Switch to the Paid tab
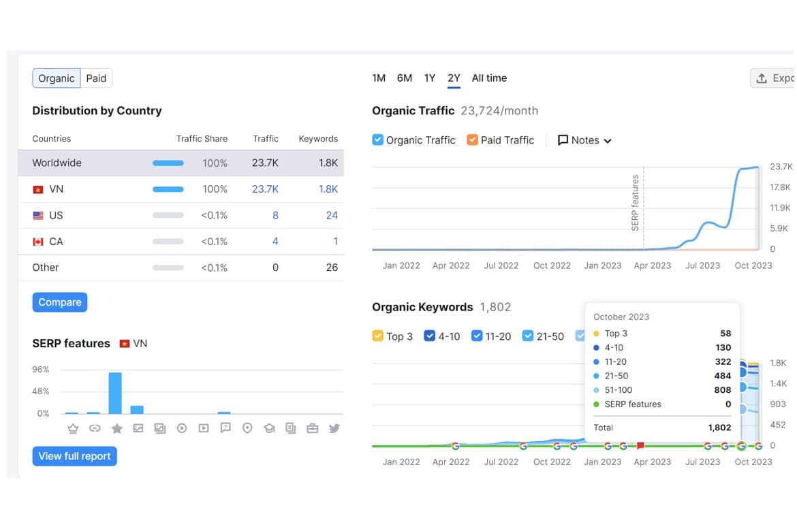Viewport: 797px width, 531px height. (96, 78)
